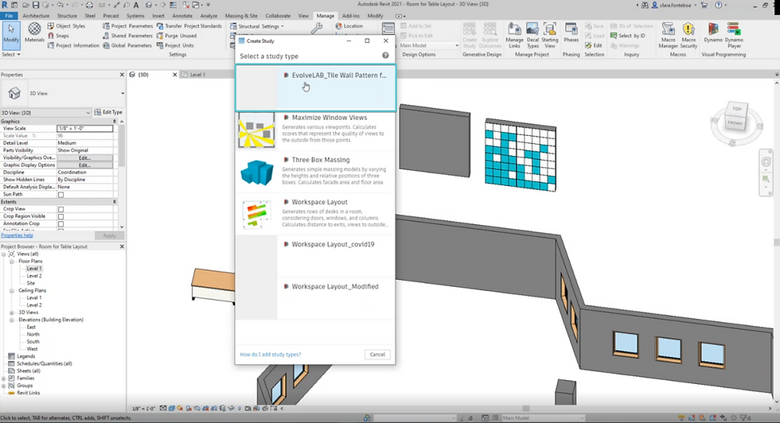
Task: Collapse the Views (all) tree node
Action: coord(4,254)
